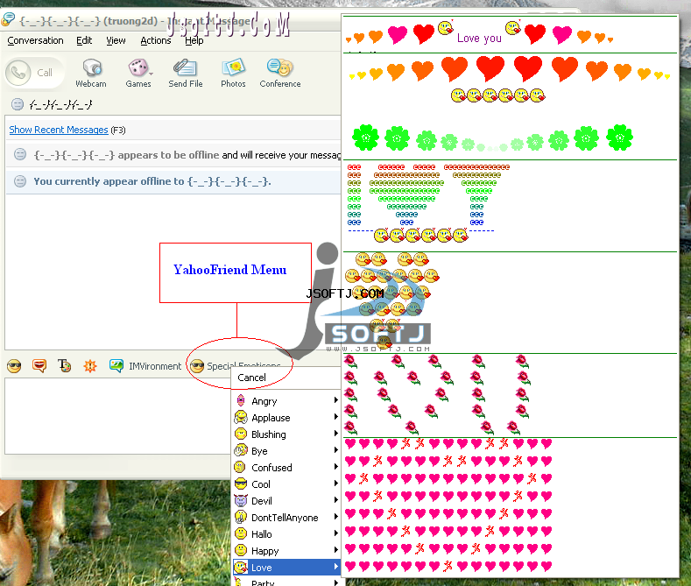This screenshot has height=586, width=691.
Task: Select the Confused menu entry
Action: tap(287, 468)
